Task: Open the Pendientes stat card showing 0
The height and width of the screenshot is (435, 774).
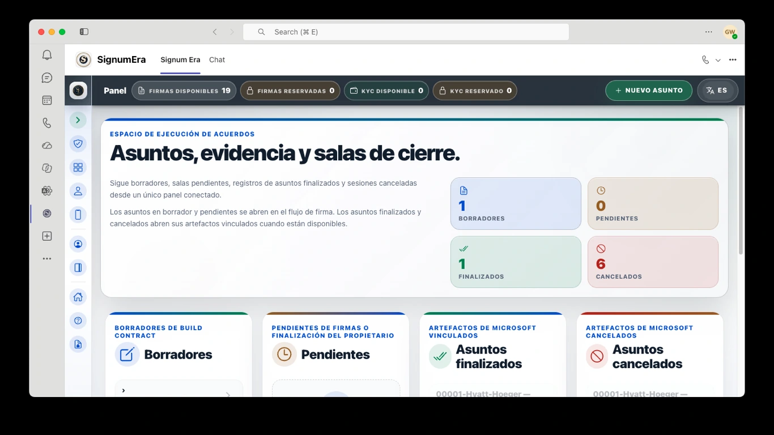Action: (x=653, y=204)
